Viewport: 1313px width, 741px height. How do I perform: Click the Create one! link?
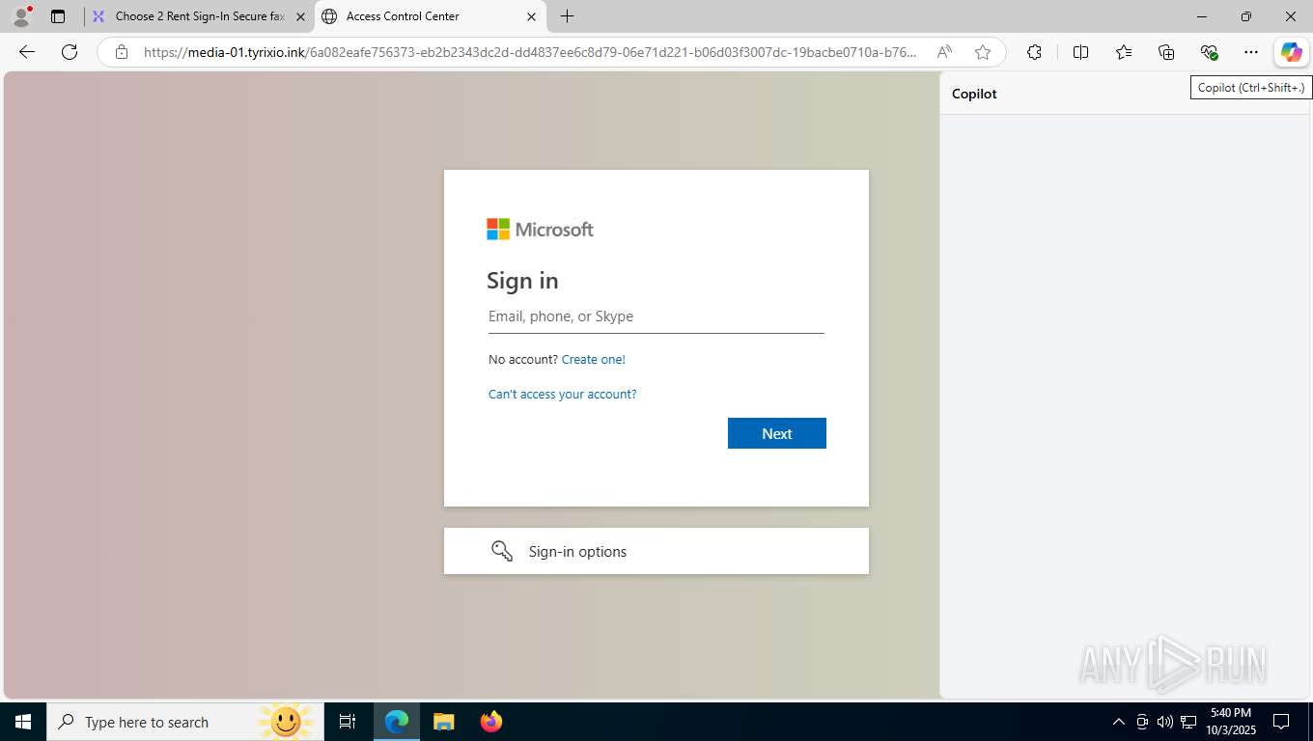pos(594,359)
